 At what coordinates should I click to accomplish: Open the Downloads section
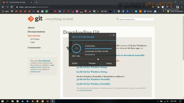(x=34, y=36)
